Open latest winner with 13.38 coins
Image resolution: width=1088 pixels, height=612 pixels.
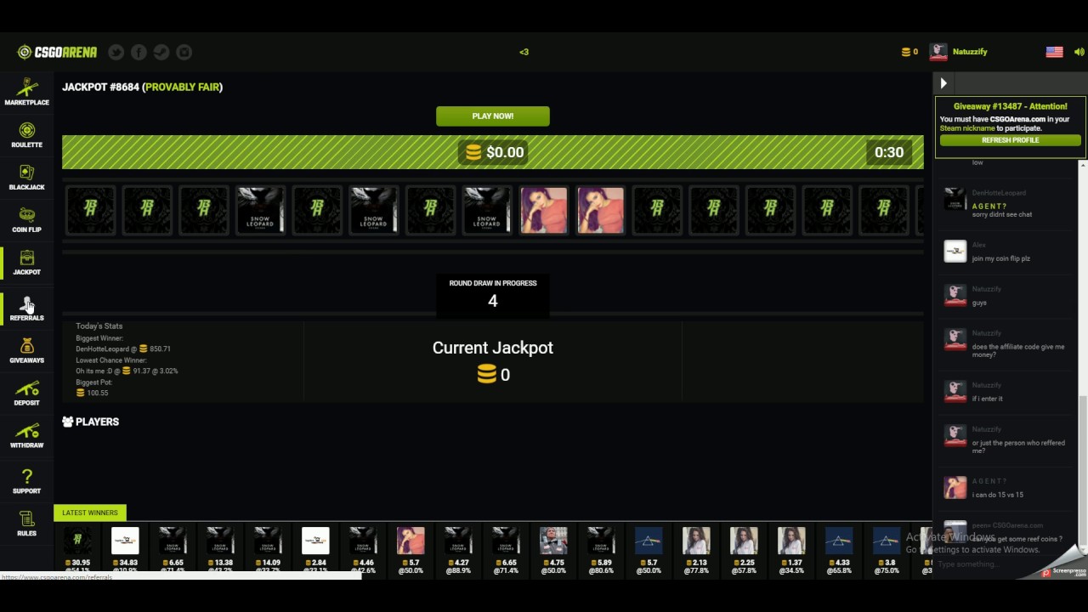tap(220, 547)
